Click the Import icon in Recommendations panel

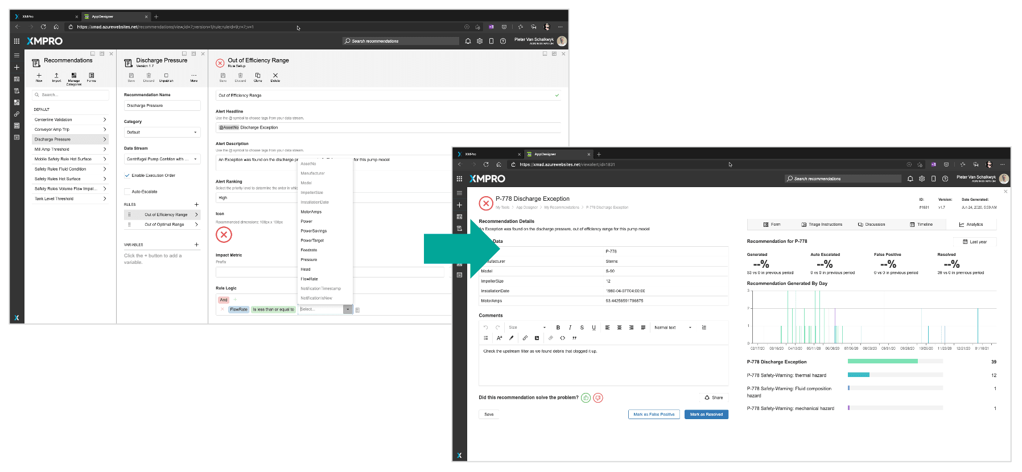56,76
